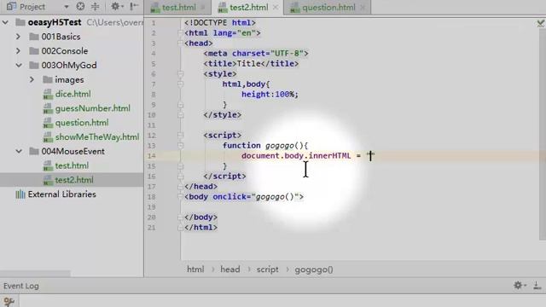This screenshot has height=307, width=546.
Task: Open showMeTheWay.html in project tree
Action: pos(97,136)
